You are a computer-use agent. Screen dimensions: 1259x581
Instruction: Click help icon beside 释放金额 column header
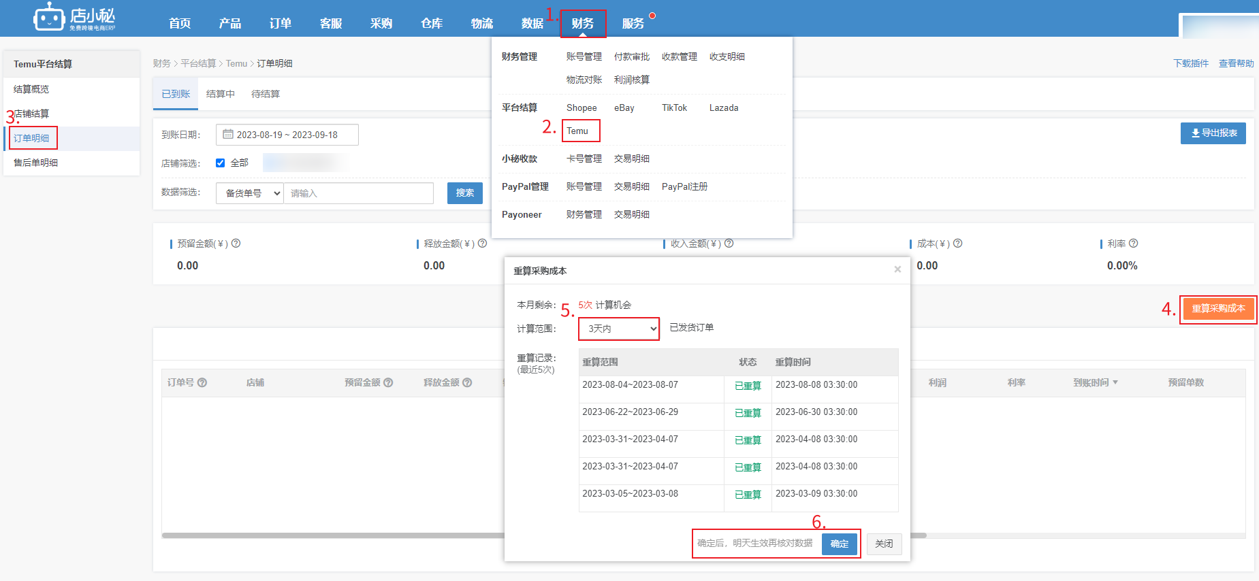tap(467, 383)
